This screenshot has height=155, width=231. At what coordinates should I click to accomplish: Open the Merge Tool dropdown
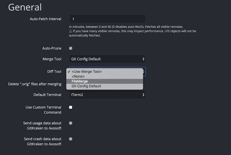pos(107,59)
